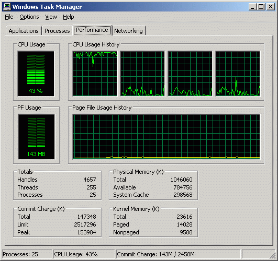The width and height of the screenshot is (278, 261).
Task: Open the Options menu
Action: tap(29, 17)
